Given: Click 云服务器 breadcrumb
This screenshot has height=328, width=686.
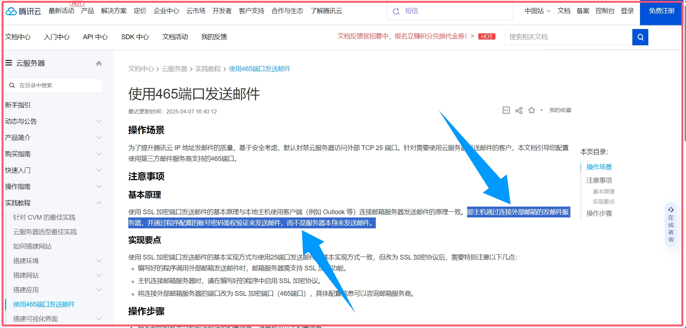Looking at the screenshot, I should 175,69.
